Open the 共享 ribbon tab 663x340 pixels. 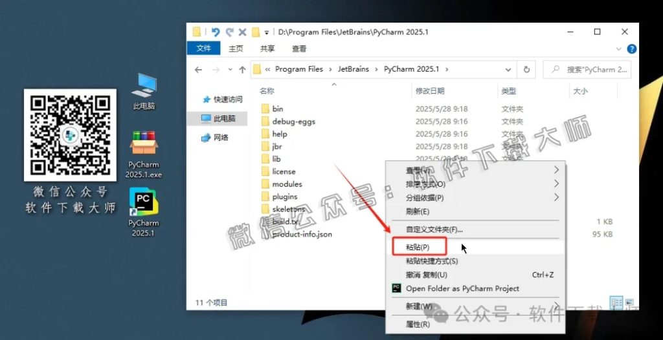click(267, 49)
